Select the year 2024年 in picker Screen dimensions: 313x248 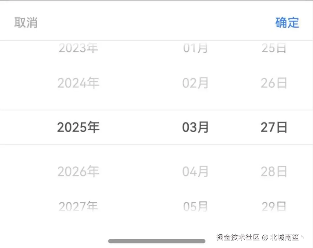click(78, 83)
